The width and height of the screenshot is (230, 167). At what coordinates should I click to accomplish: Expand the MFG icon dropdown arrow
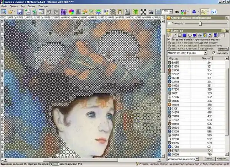click(188, 12)
